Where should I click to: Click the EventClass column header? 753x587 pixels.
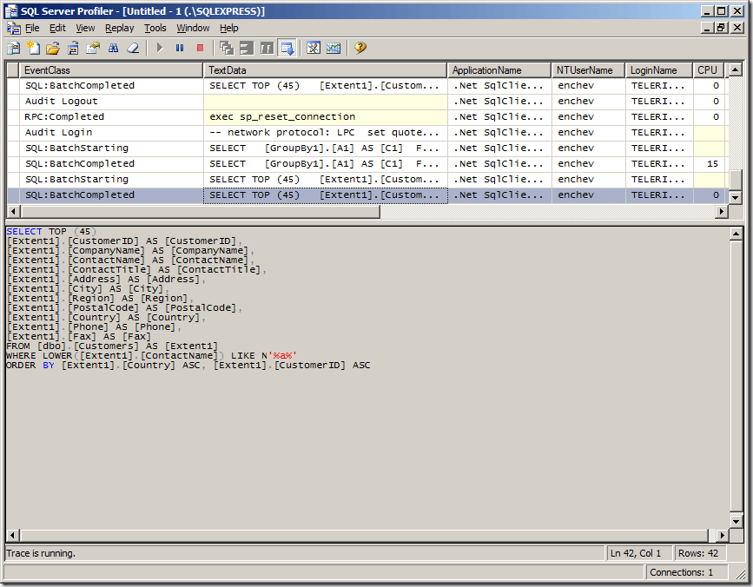pos(111,70)
